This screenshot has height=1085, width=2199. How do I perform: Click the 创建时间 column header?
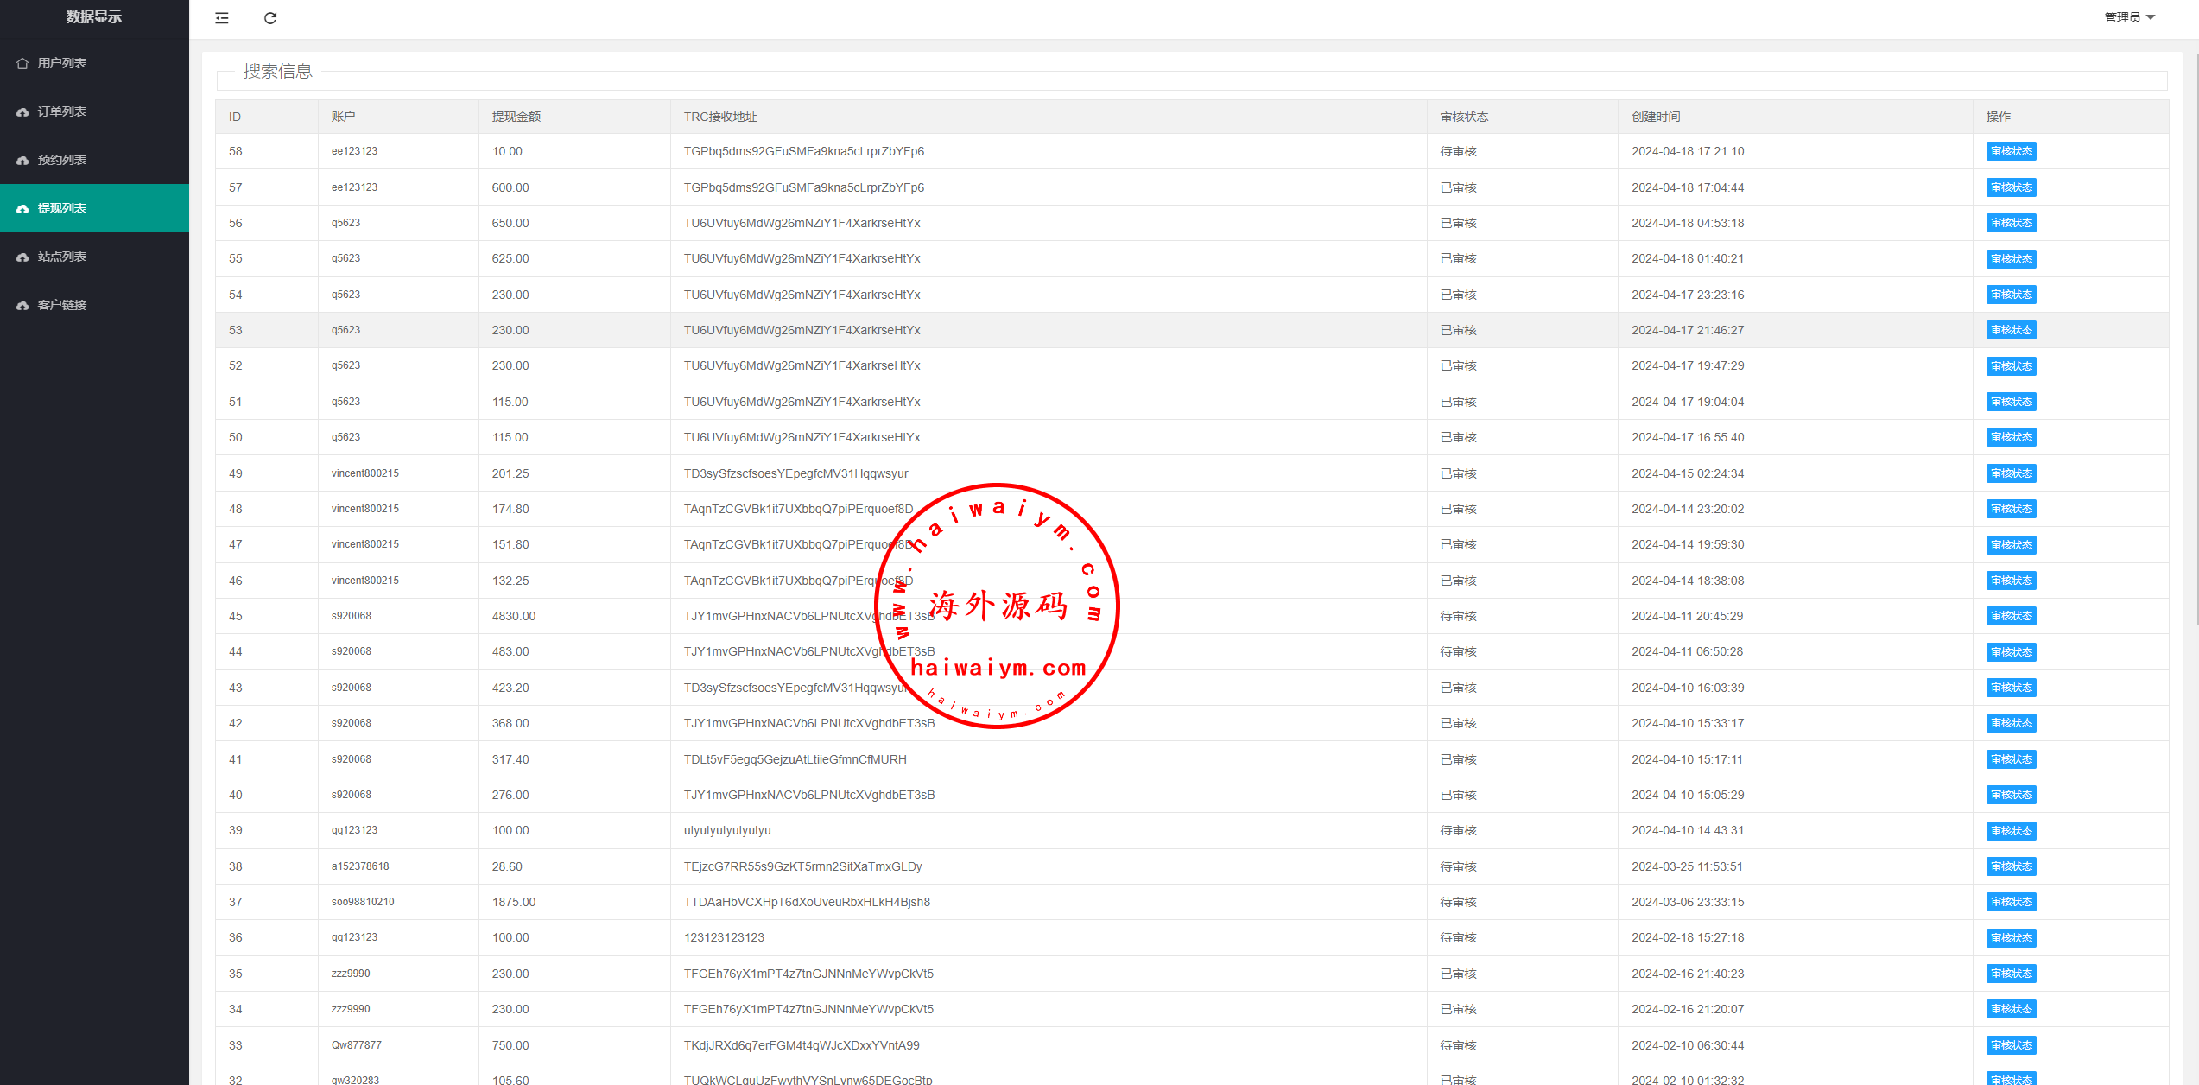tap(1656, 117)
